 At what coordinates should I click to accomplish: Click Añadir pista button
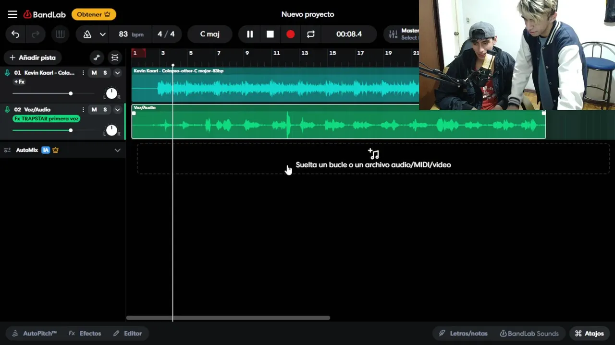point(33,57)
